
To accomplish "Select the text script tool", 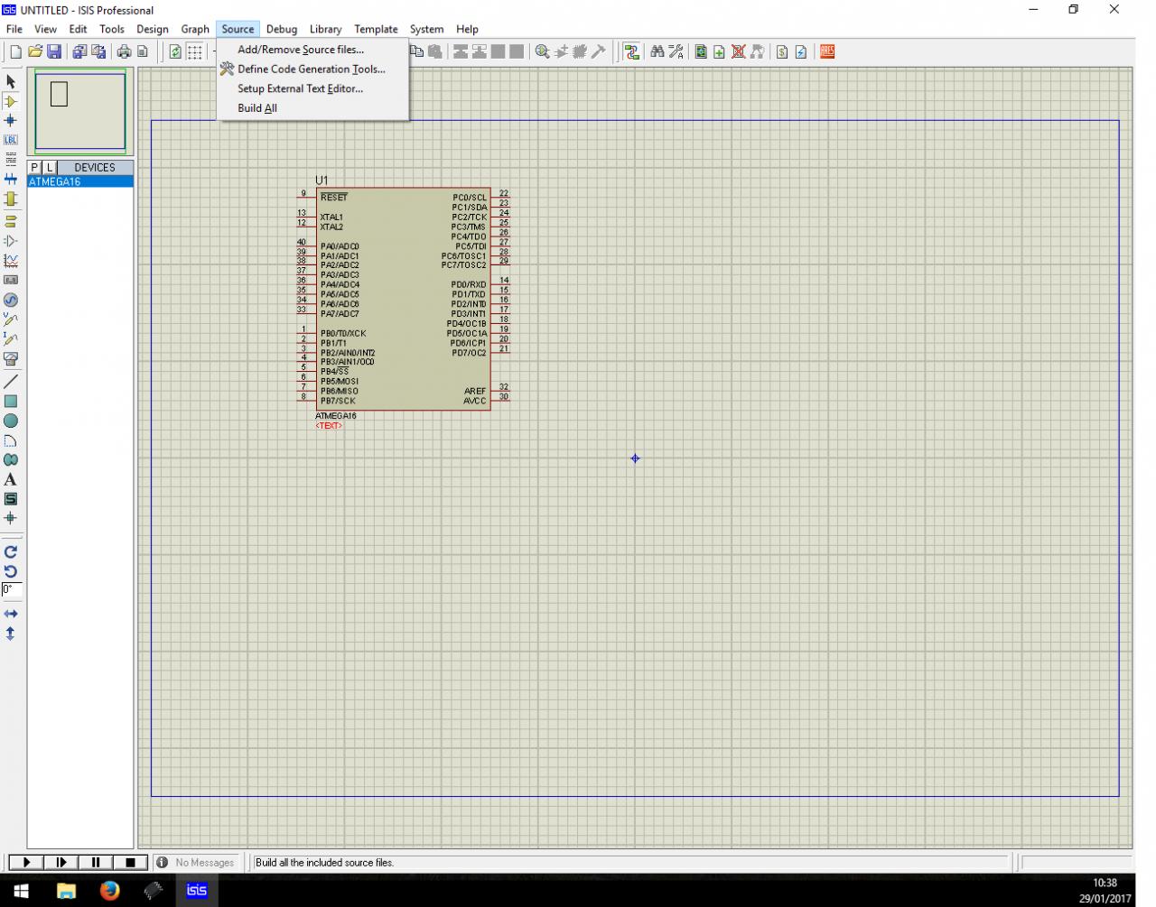I will 11,159.
